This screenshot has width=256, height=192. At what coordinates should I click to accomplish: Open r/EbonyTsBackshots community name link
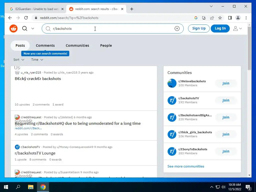pos(193,149)
